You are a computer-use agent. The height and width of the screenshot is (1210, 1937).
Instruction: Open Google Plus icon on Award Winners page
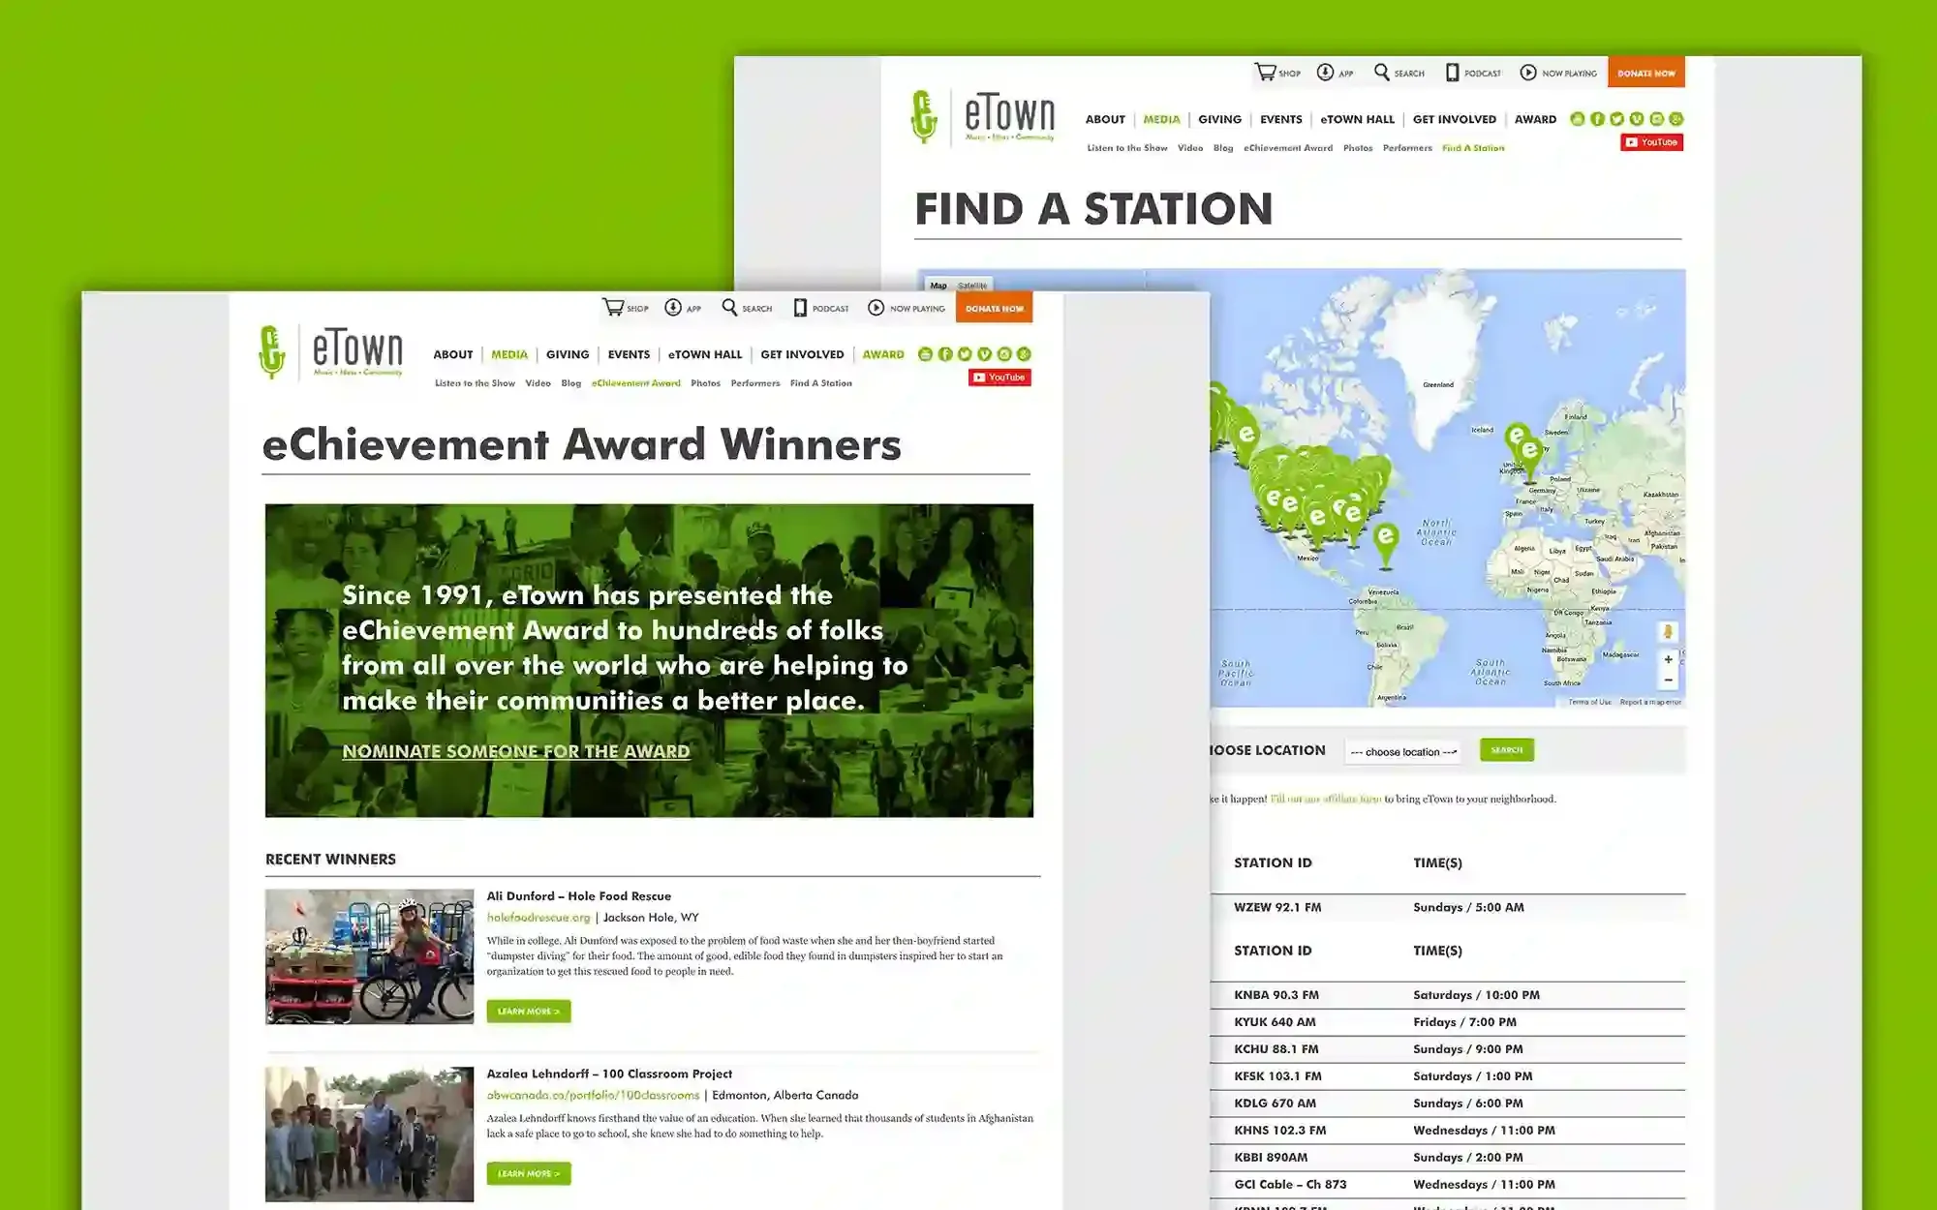(1025, 354)
